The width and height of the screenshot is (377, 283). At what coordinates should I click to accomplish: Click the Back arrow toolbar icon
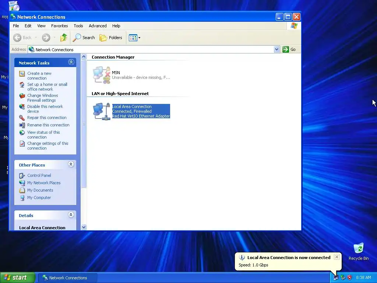(x=17, y=38)
